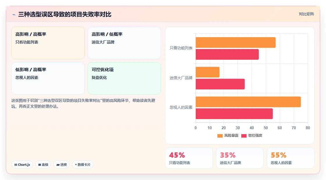
Task: Click the lightning icon beside the title
Action: point(14,15)
